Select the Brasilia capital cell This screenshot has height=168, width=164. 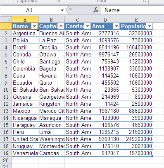(x=51, y=47)
